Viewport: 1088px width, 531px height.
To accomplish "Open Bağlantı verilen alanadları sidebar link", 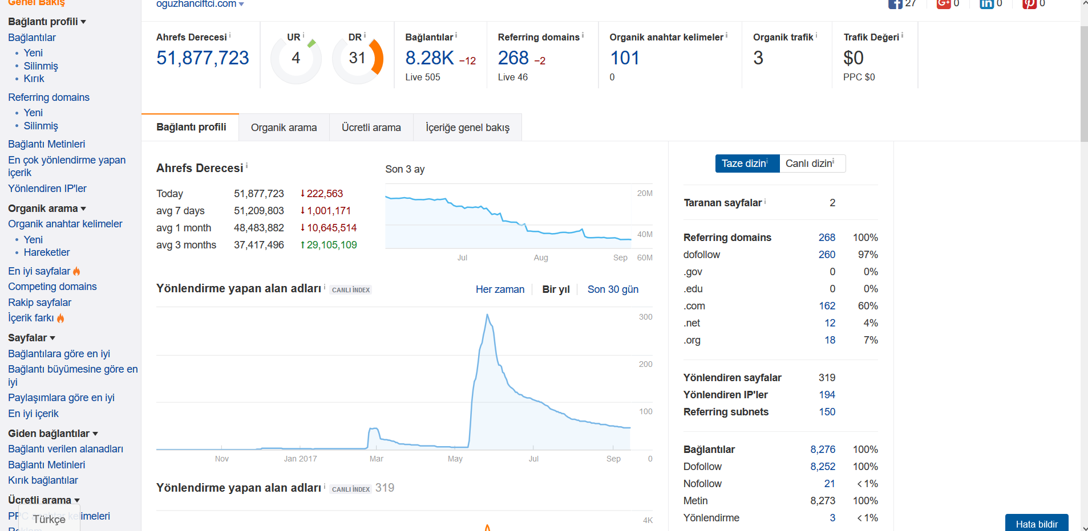I will click(x=66, y=449).
